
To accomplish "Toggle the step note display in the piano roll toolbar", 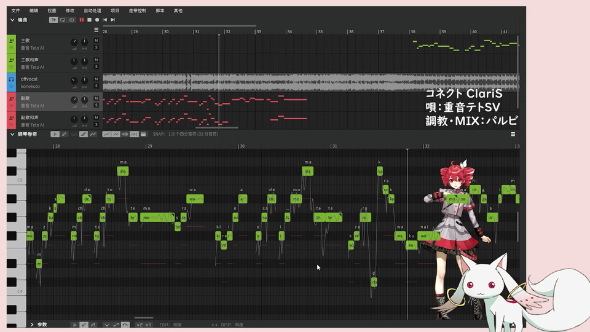I will [83, 134].
